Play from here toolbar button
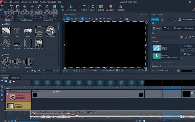Image resolution: width=195 pixels, height=122 pixels. click(x=71, y=8)
